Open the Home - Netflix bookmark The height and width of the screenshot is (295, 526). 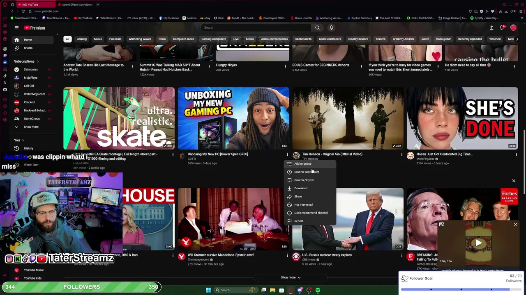pyautogui.click(x=301, y=18)
